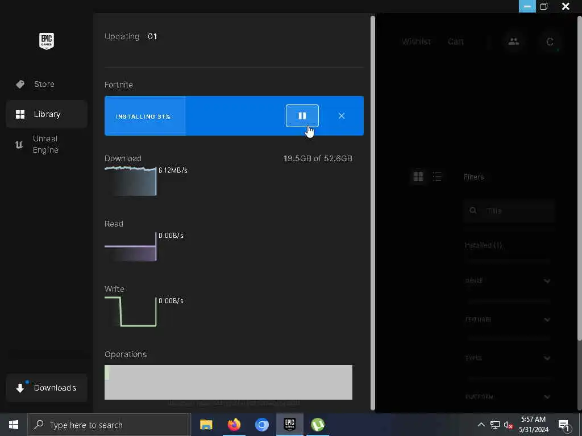The height and width of the screenshot is (436, 582).
Task: Click the taskbar search box
Action: point(109,425)
